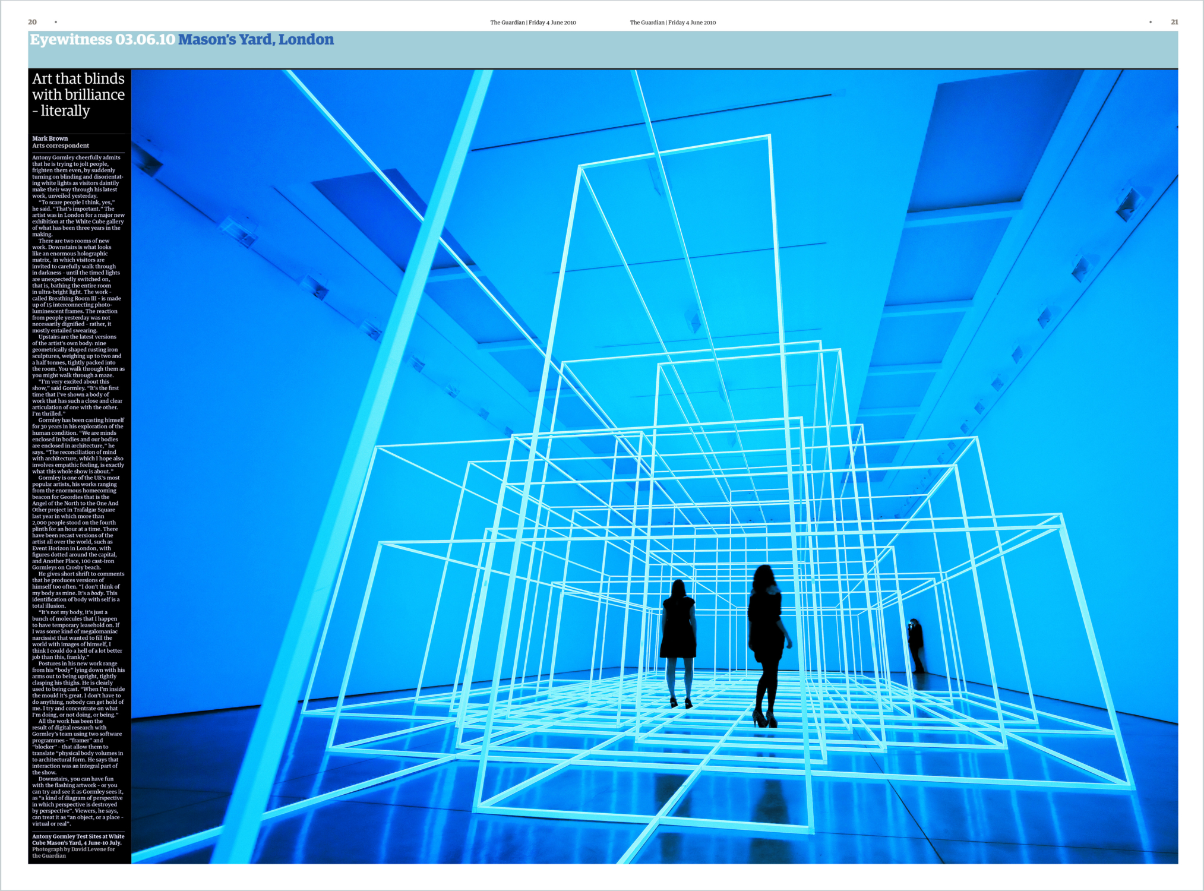
Task: Click the Arts correspondent label
Action: point(61,146)
